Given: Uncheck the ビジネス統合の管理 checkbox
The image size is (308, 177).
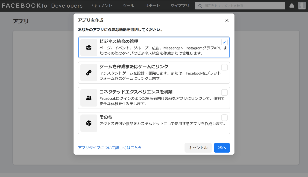Looking at the screenshot, I should [224, 42].
